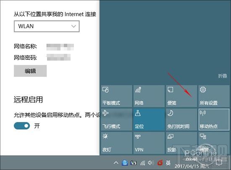Click the blurred 网络密码 value

[x=59, y=57]
